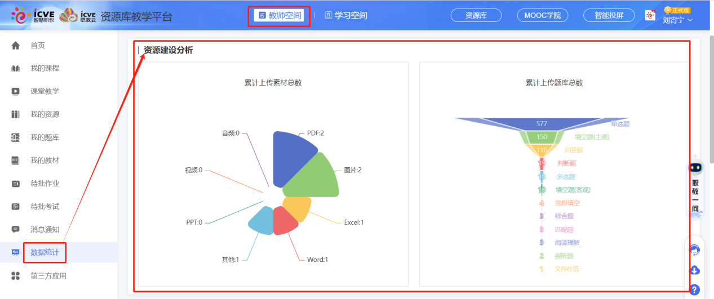Launch 智能投屏 button
Image resolution: width=714 pixels, height=299 pixels.
(609, 16)
